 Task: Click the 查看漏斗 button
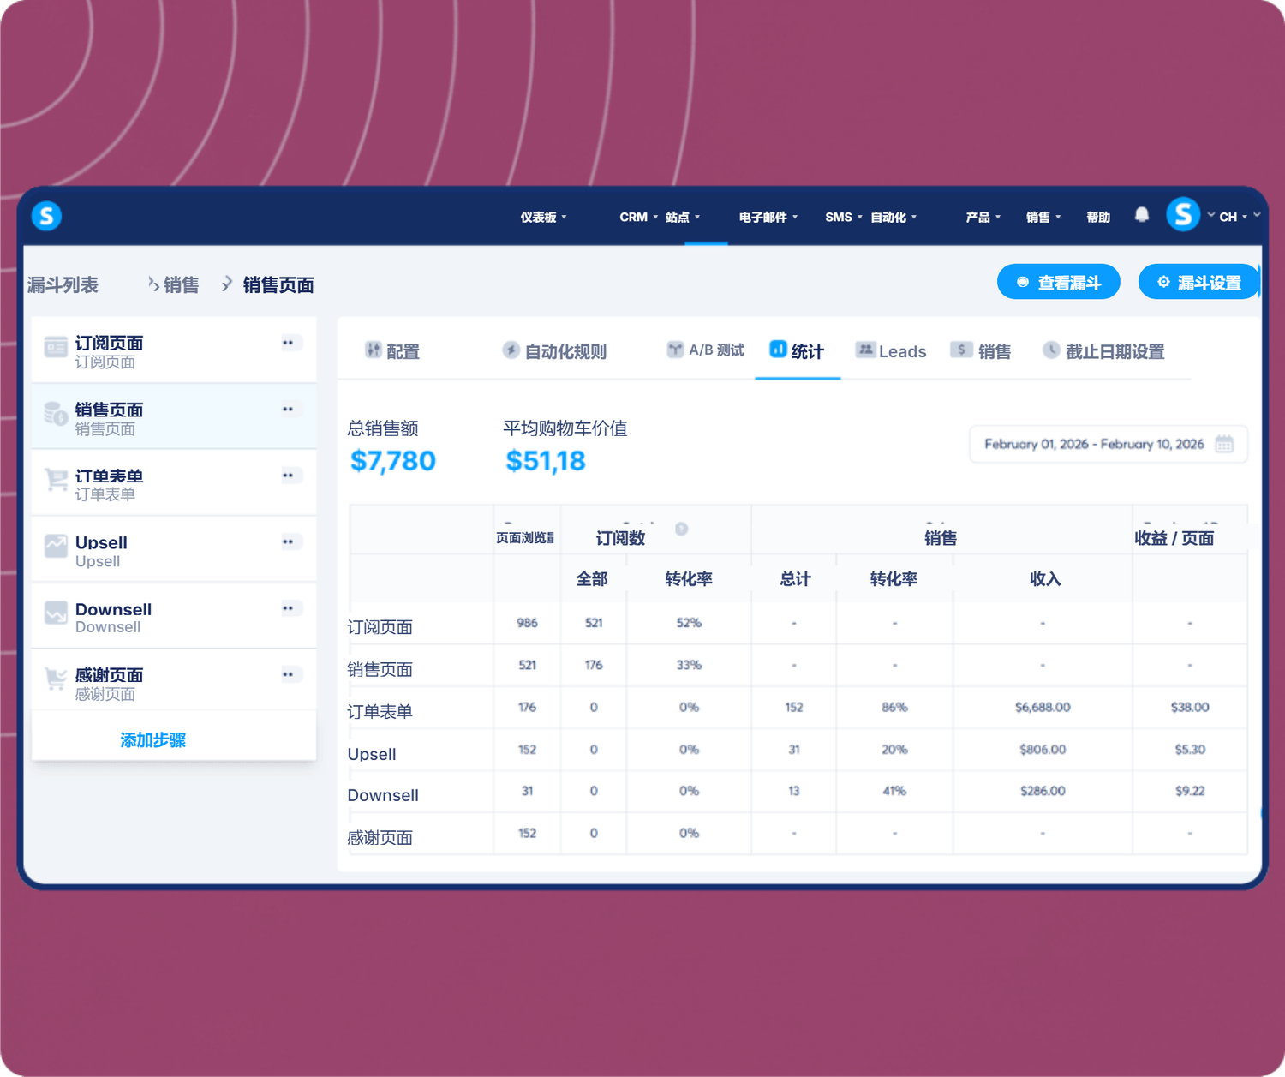1059,282
